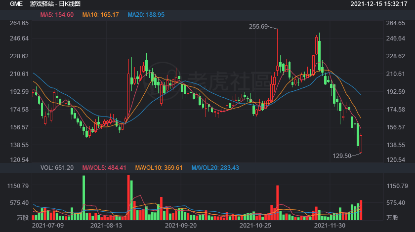Click the last red candlestick at 129.50 low
Image resolution: width=415 pixels, height=232 pixels.
(x=361, y=144)
